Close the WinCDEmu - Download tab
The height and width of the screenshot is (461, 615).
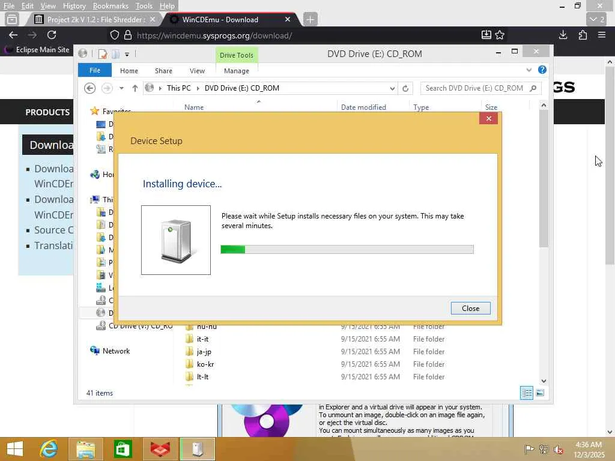click(288, 19)
